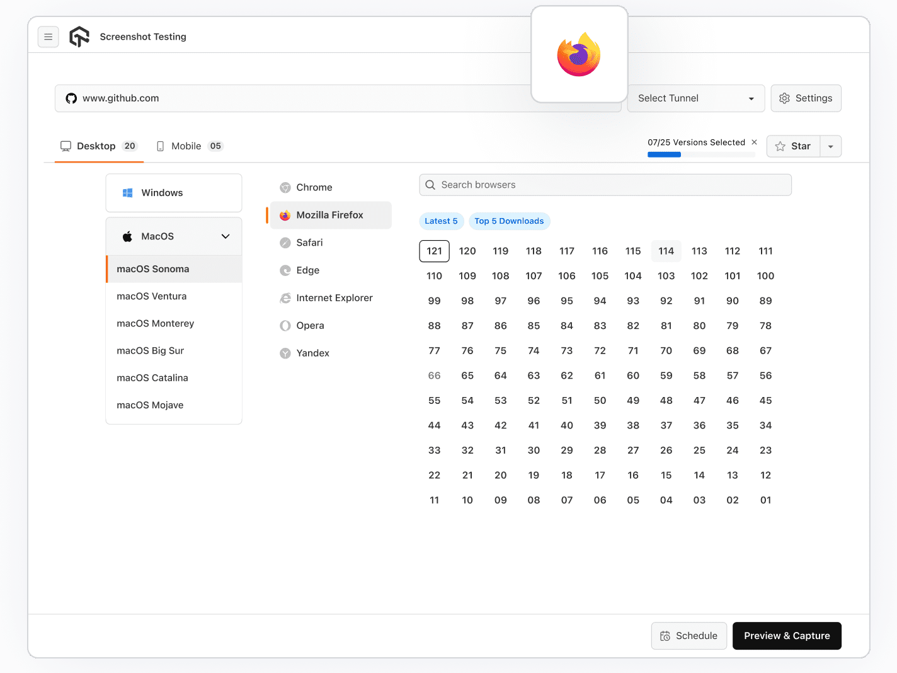Choose the Yandex browser icon

285,353
